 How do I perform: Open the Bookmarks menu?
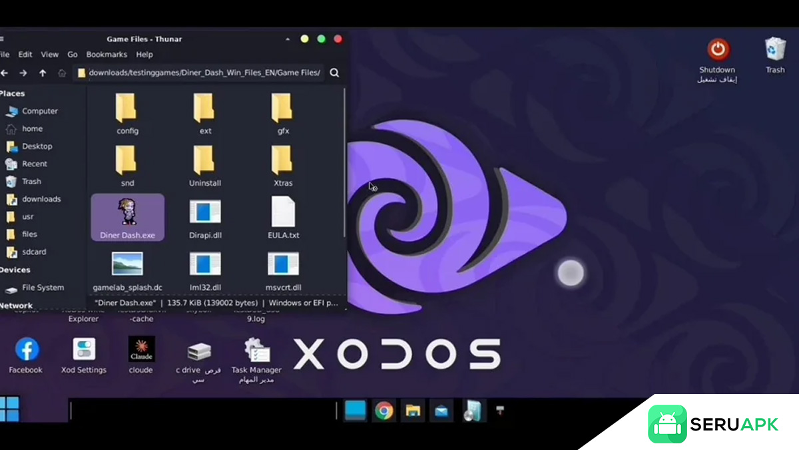click(x=106, y=55)
